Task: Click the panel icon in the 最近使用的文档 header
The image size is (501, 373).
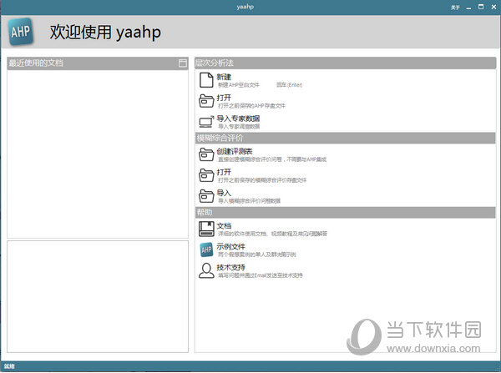Action: pos(183,63)
